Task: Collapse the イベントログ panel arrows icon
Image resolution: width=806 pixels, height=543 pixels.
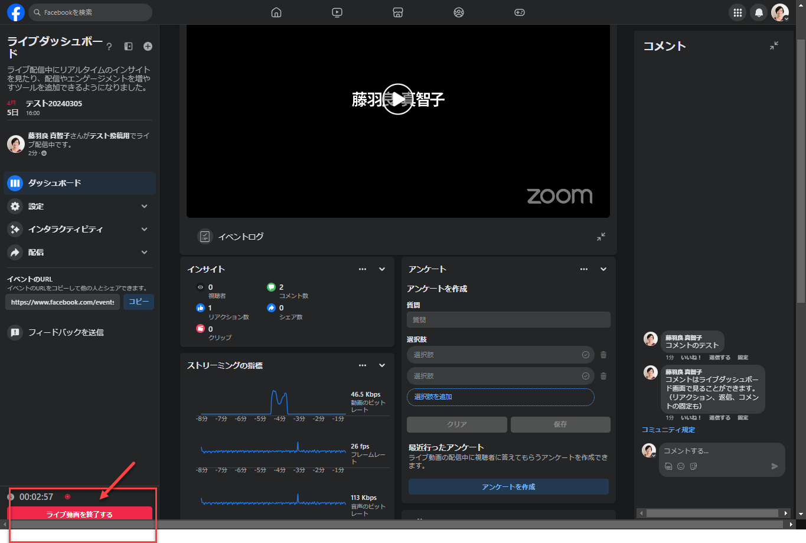Action: (601, 237)
